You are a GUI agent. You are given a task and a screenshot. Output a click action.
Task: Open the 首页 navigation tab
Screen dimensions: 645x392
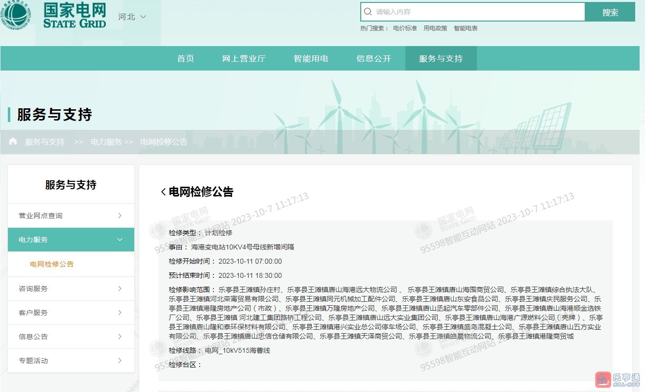186,58
